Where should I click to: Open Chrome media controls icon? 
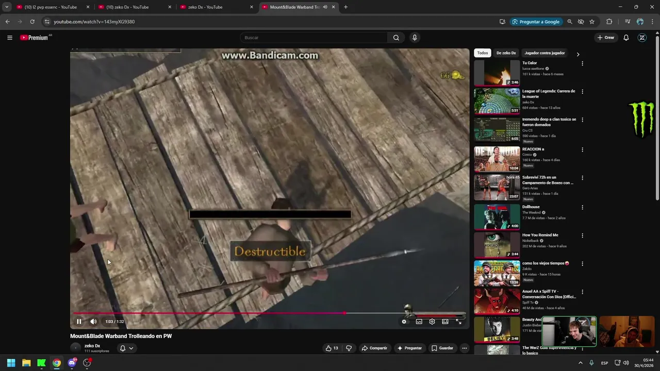click(628, 22)
